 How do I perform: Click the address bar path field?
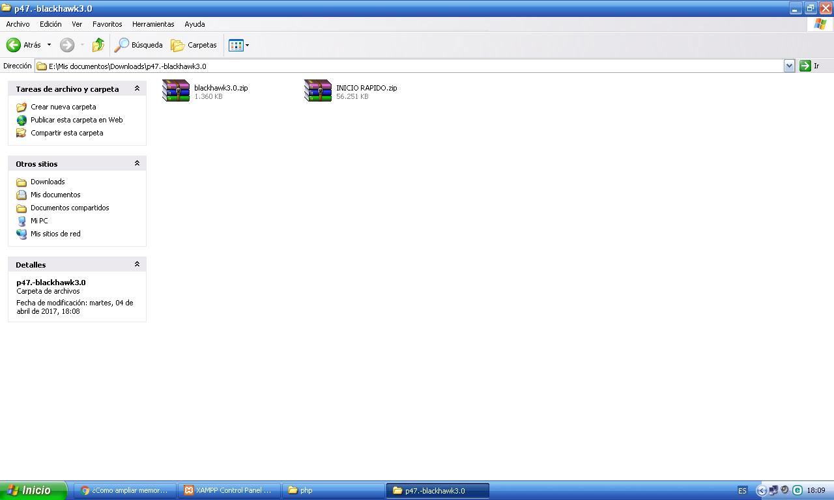pos(410,66)
